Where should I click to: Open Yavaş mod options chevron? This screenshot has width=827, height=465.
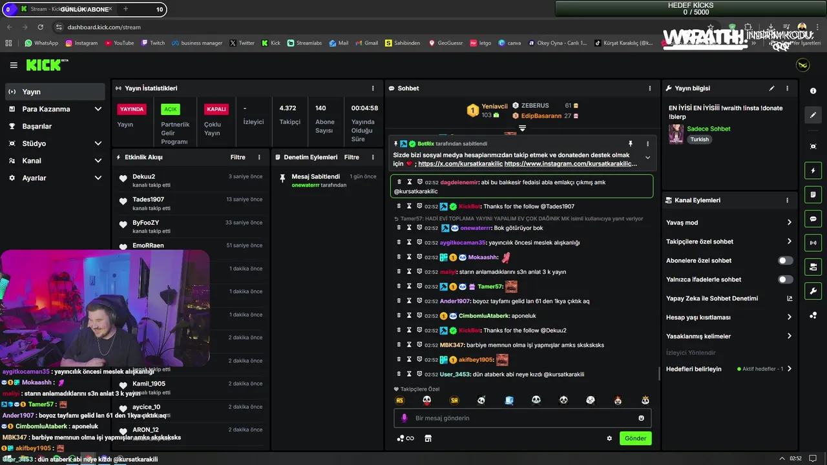tap(789, 222)
